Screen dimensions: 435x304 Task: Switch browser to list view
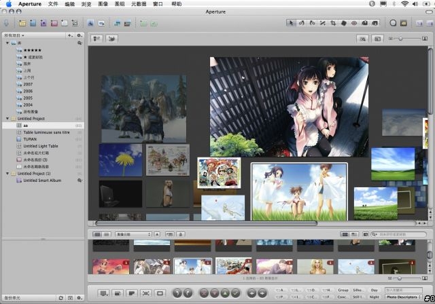click(106, 234)
